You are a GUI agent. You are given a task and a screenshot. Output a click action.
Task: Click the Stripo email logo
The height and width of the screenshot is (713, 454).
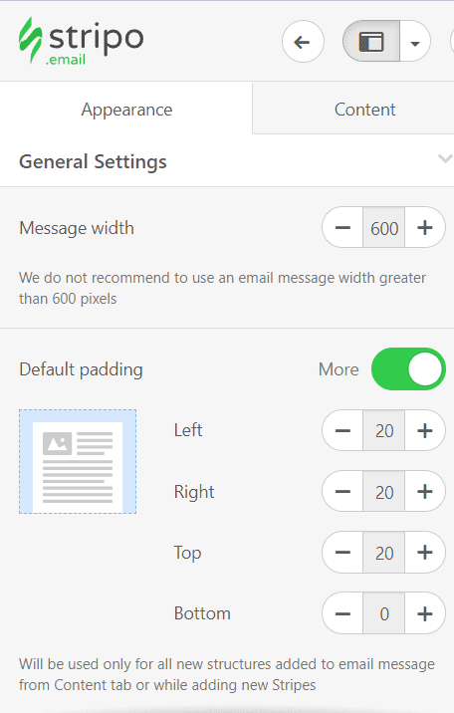click(x=82, y=41)
